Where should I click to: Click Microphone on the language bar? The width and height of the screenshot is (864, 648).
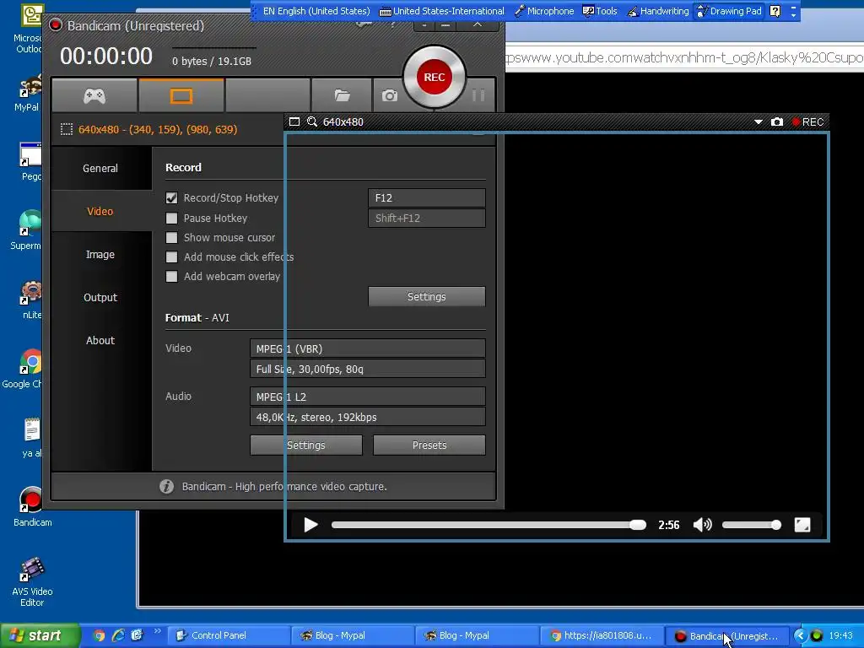[x=544, y=11]
